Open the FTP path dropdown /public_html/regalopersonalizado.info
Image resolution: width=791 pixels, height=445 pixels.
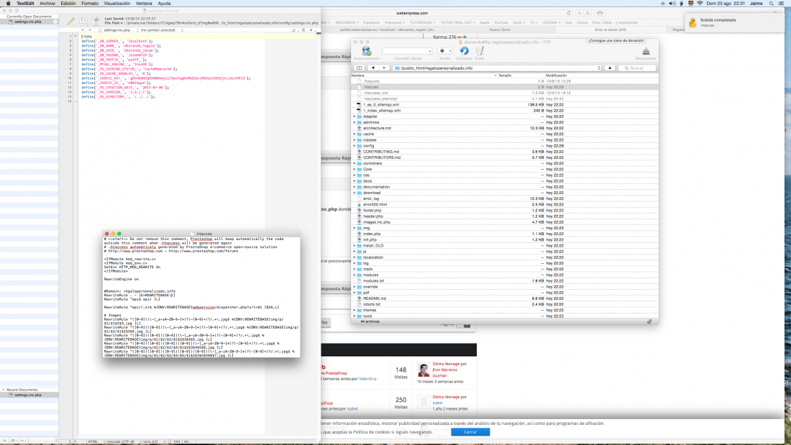click(x=498, y=68)
